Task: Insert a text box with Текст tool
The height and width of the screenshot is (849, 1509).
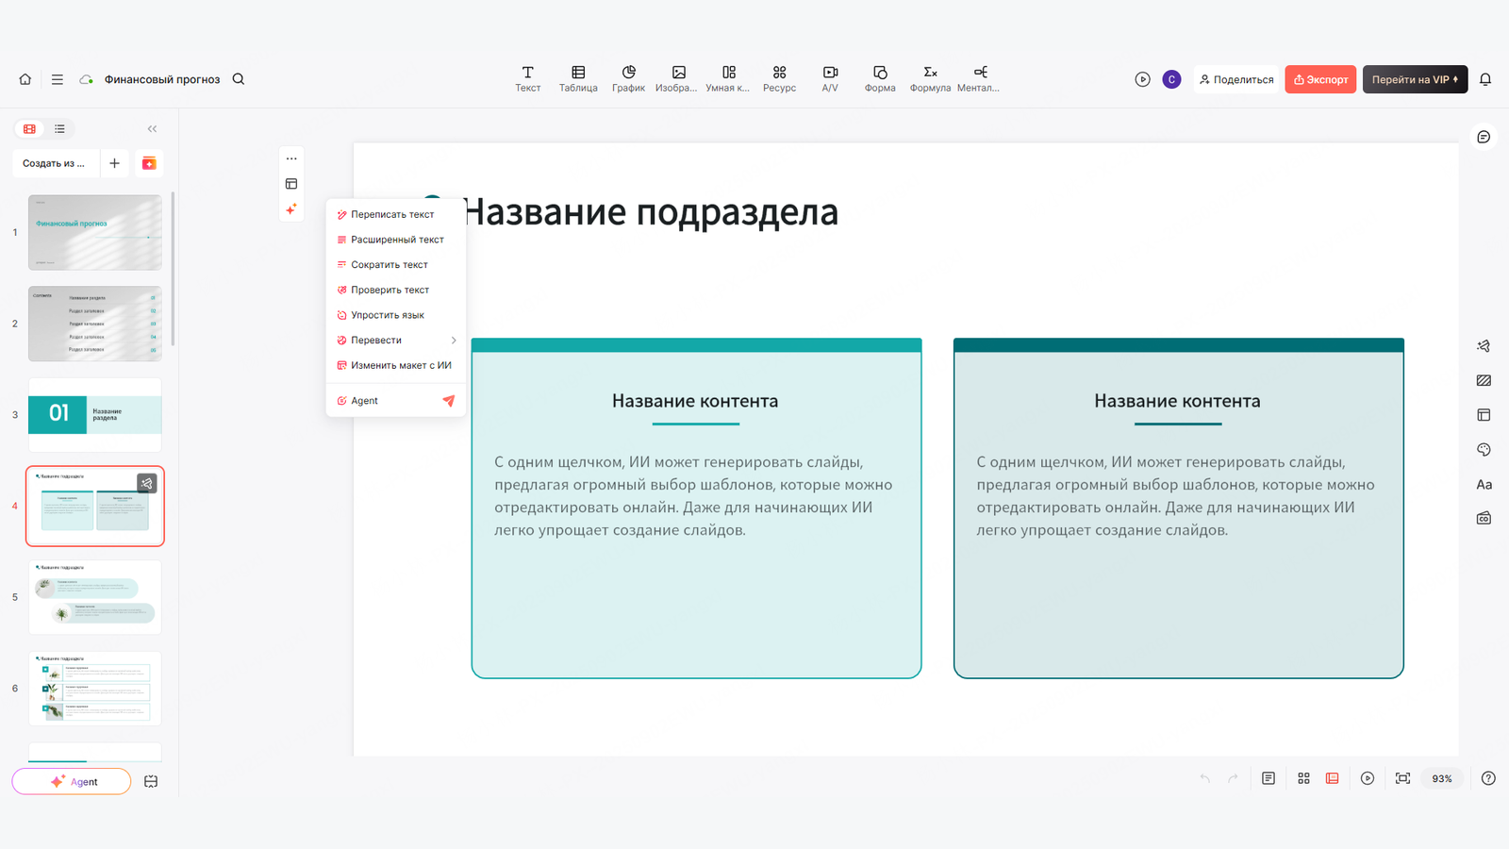Action: (x=528, y=79)
